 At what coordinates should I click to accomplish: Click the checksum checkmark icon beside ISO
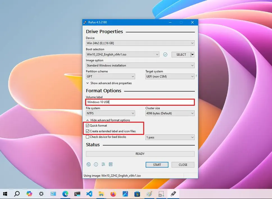[165, 55]
